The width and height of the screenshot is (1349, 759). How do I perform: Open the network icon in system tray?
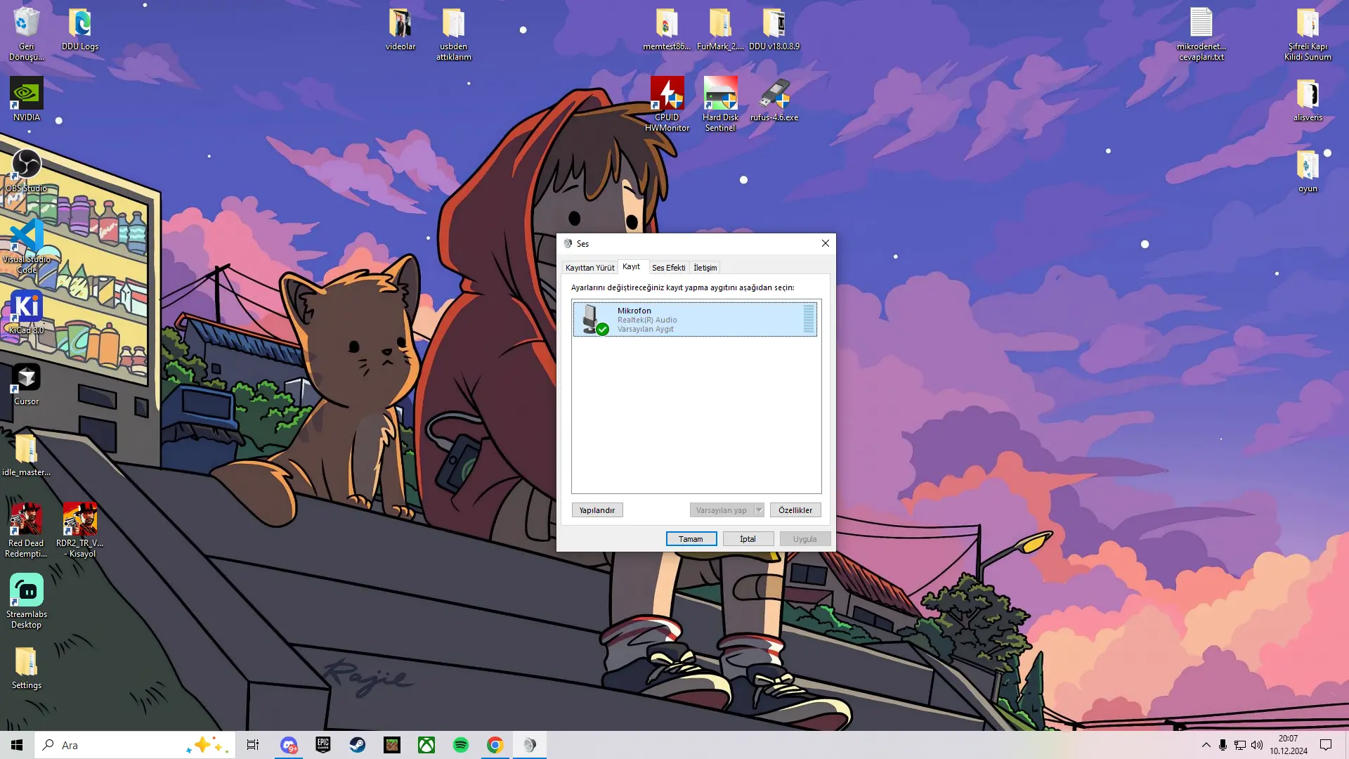coord(1240,745)
